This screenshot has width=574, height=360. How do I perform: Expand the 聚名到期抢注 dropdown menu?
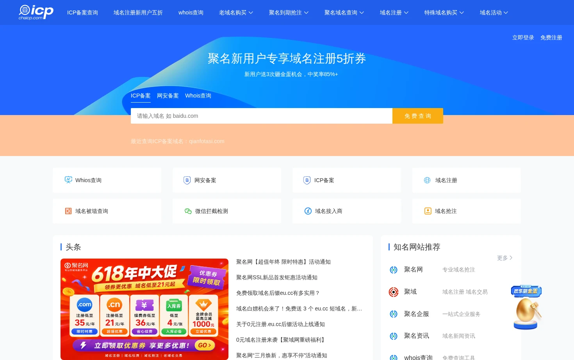[x=289, y=12]
